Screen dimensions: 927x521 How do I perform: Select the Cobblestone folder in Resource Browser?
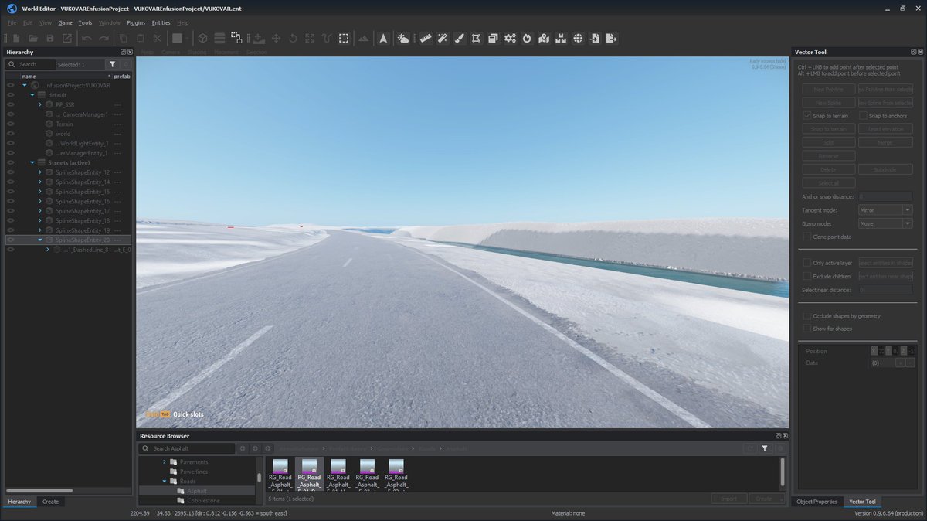(x=202, y=500)
